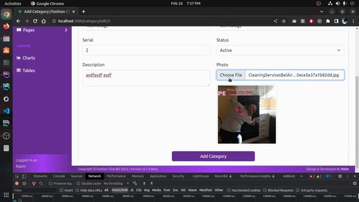This screenshot has height=202, width=359.
Task: Click the Add Category button
Action: [x=213, y=156]
